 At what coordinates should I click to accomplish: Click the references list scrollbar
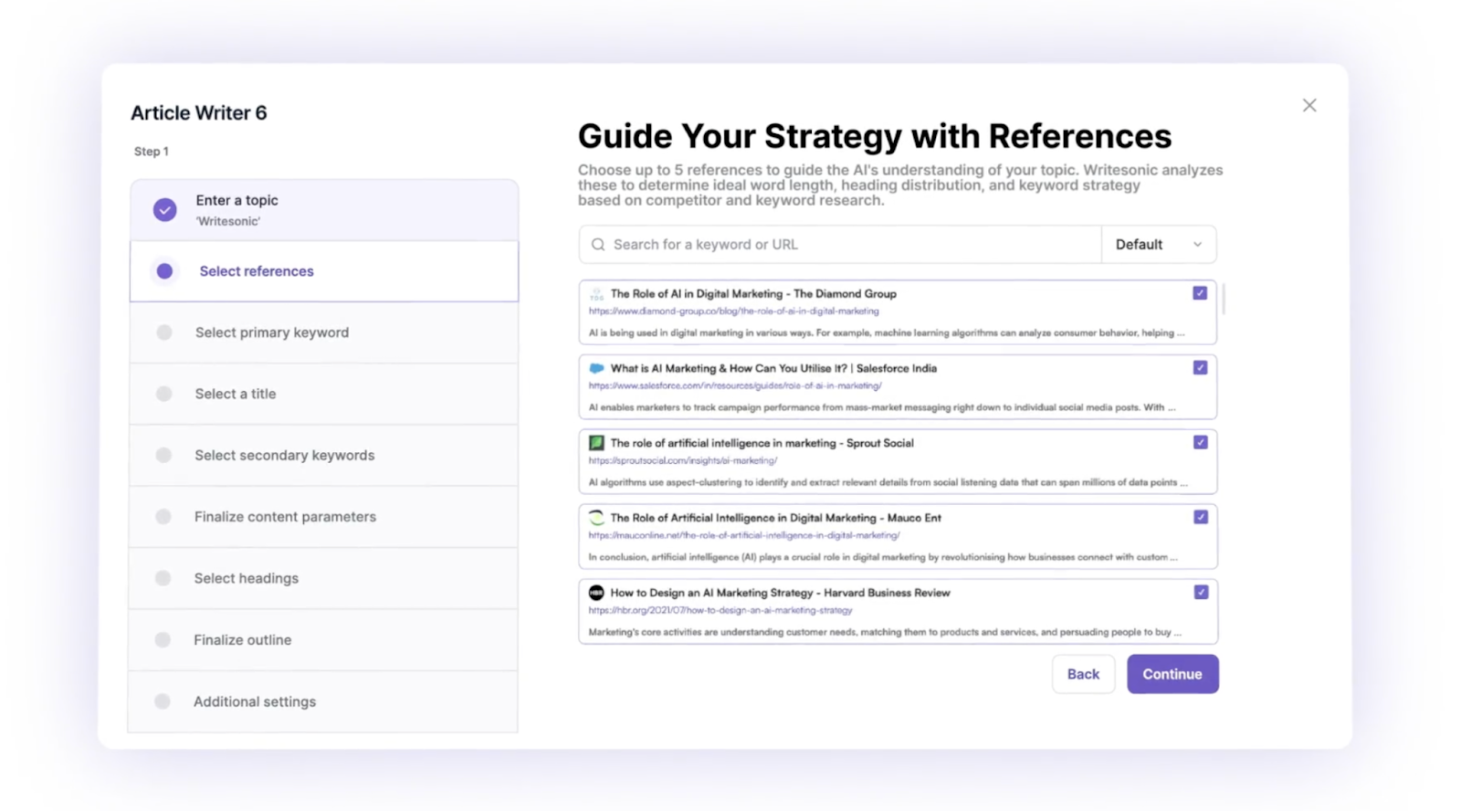[1224, 300]
